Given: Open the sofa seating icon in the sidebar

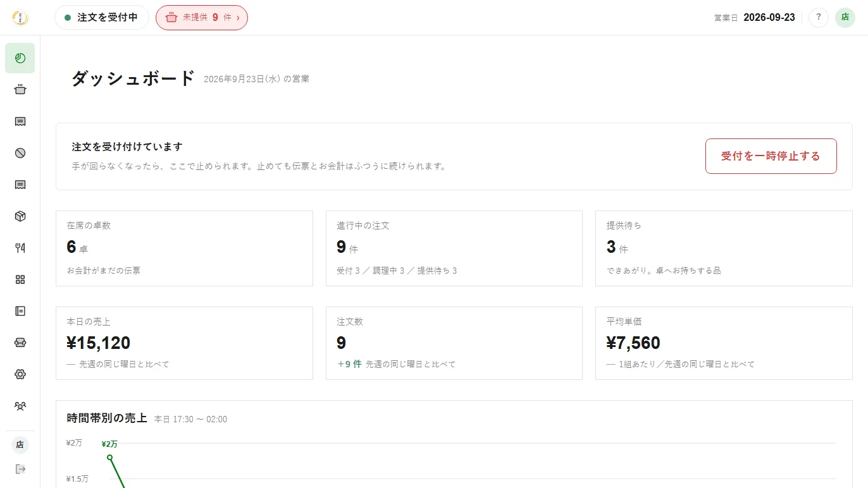Looking at the screenshot, I should (x=20, y=343).
